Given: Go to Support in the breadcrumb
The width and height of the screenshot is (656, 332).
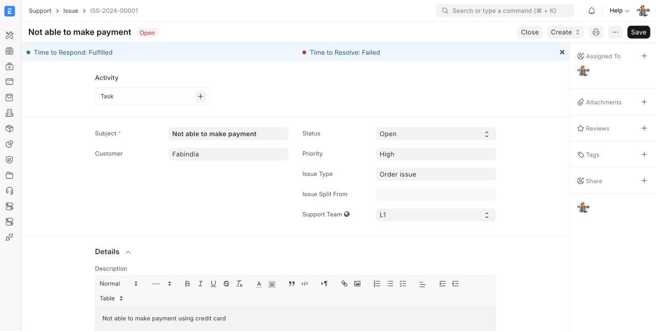Looking at the screenshot, I should tap(40, 11).
